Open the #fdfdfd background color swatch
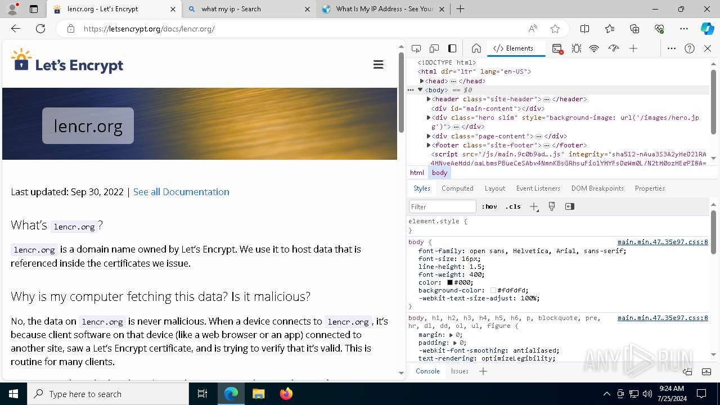Viewport: 720px width, 405px height. [x=493, y=291]
